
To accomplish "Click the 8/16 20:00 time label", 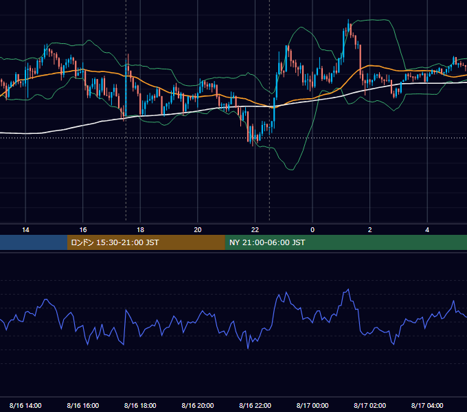I will coord(198,405).
